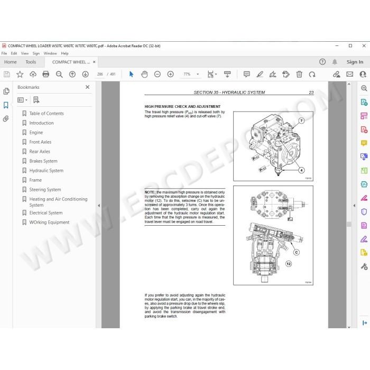Screen dimensions: 370x370
Task: Find the current bookmark icon
Action: 36,100
